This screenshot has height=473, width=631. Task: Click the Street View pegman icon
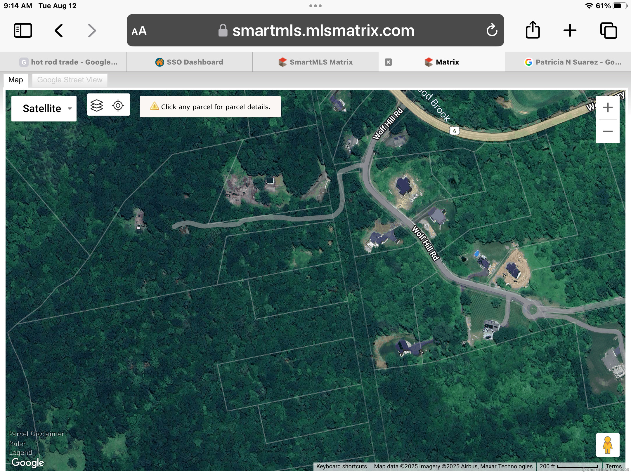tap(608, 445)
